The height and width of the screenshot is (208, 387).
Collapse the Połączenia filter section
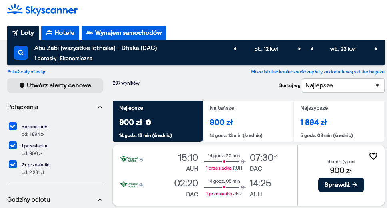click(100, 107)
